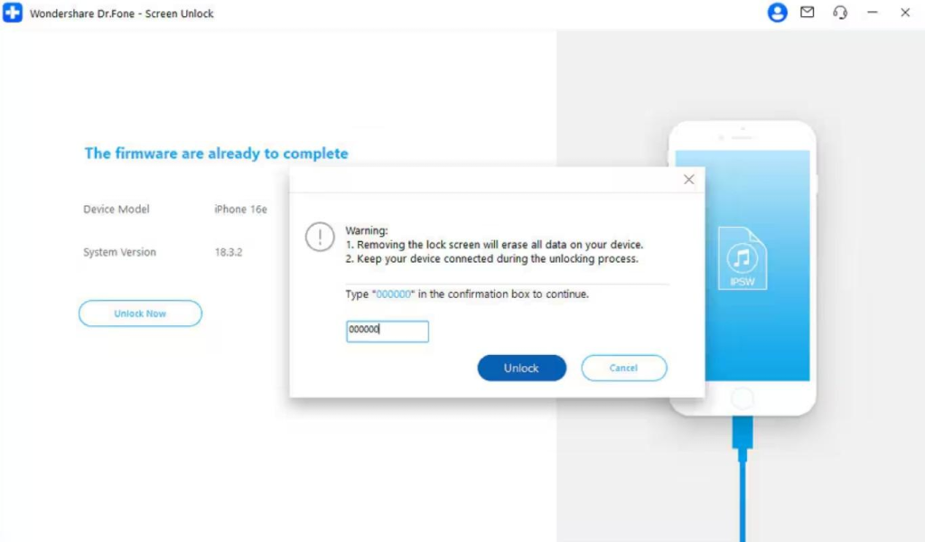Click the iPhone 16e device model value
This screenshot has height=542, width=925.
pos(240,210)
